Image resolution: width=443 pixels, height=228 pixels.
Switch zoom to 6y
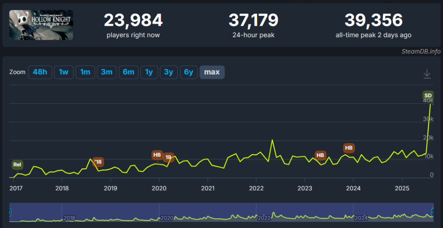pyautogui.click(x=188, y=72)
